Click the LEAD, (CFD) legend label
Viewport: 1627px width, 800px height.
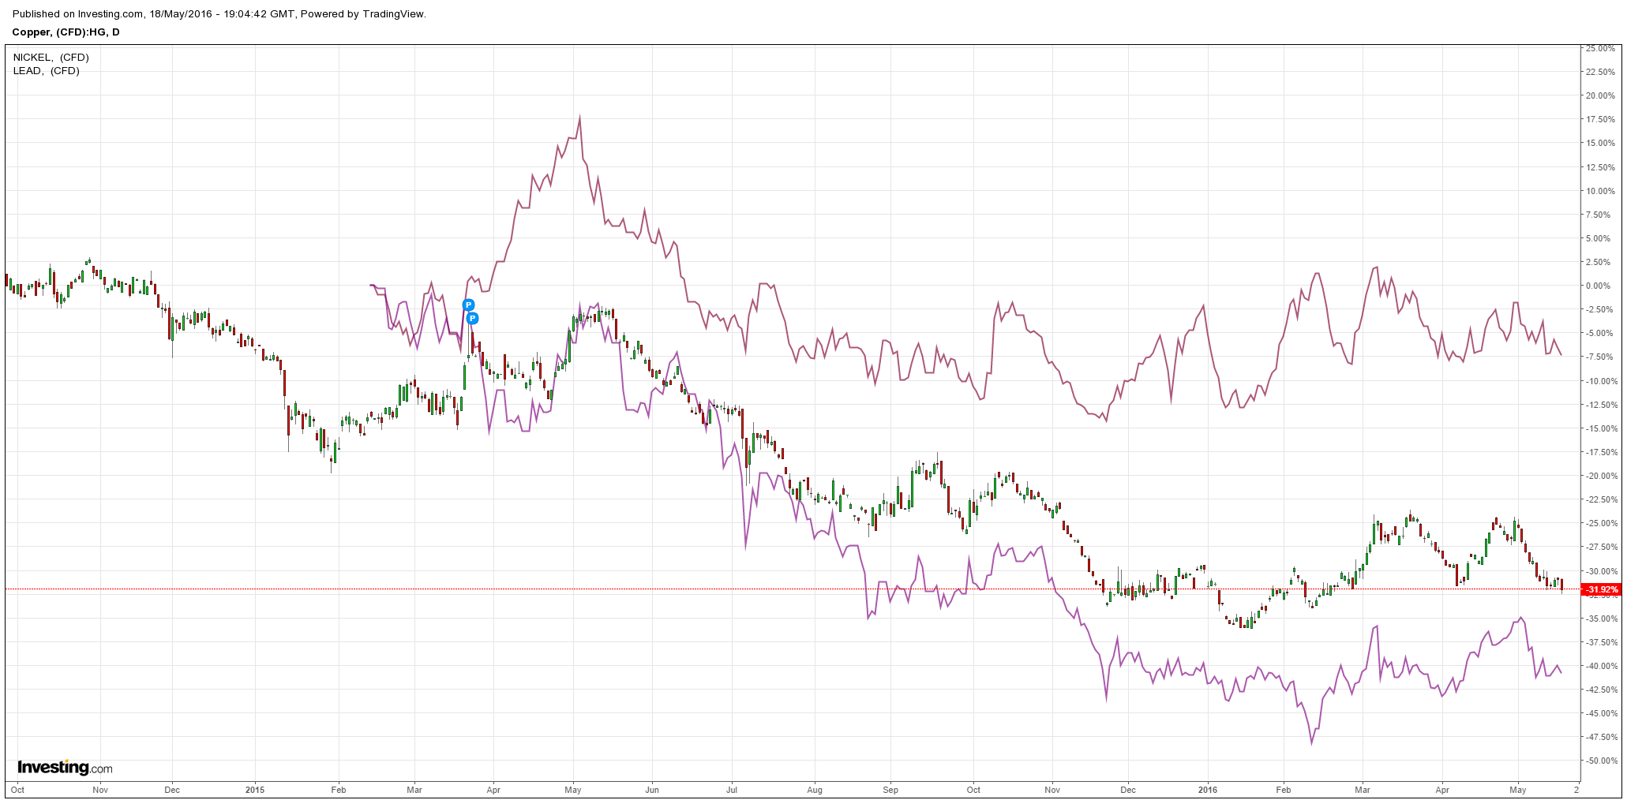tap(47, 71)
